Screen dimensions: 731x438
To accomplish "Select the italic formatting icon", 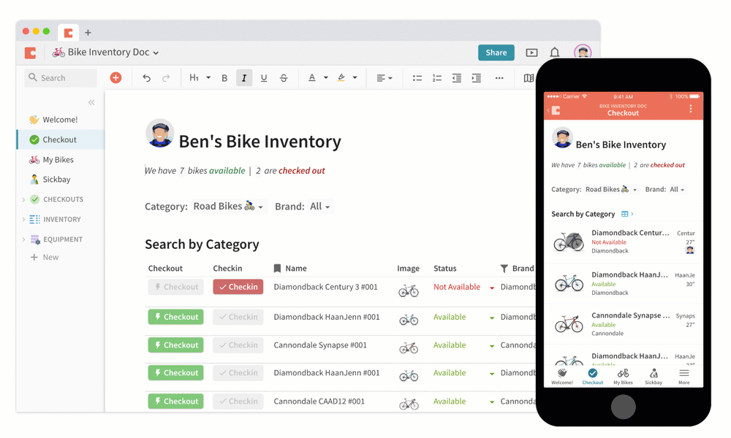I will pos(244,77).
